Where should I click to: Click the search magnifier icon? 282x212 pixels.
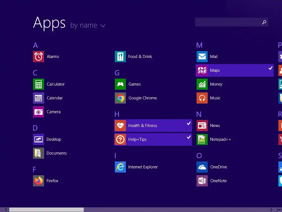pos(264,22)
